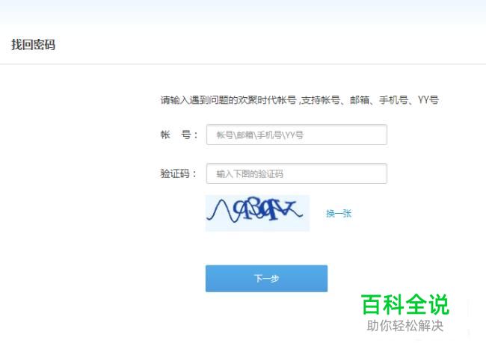Click the 帐号 field label

pyautogui.click(x=179, y=135)
